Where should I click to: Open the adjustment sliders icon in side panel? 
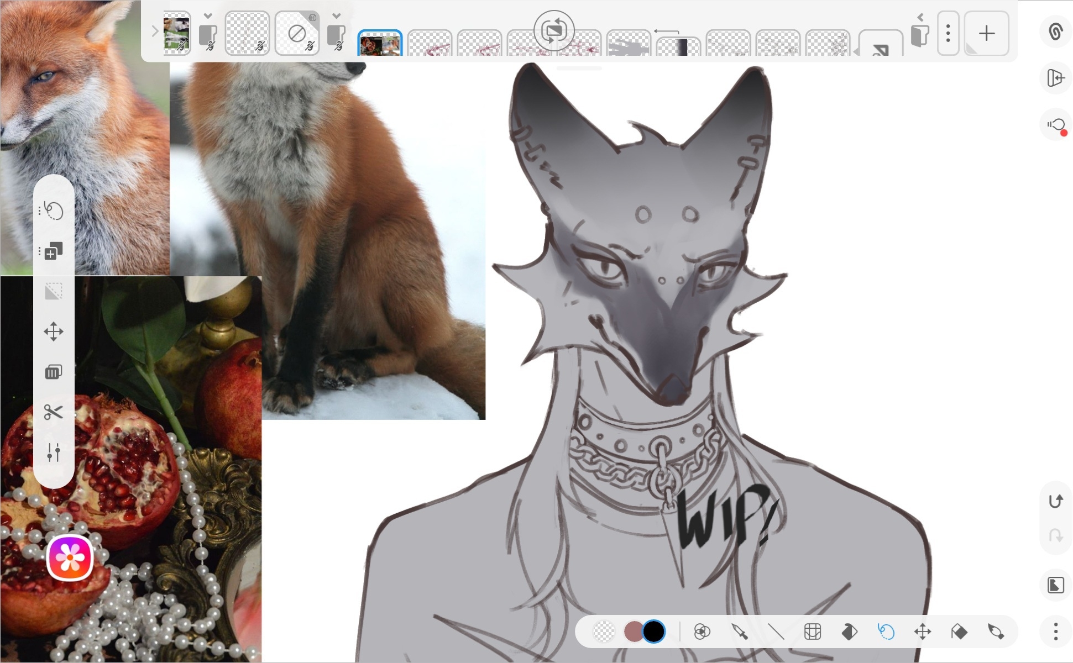pos(54,452)
